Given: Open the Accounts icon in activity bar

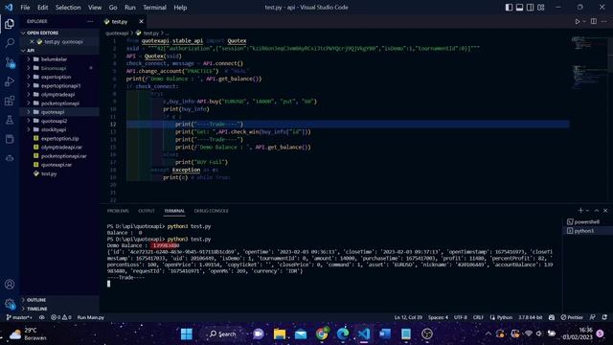Looking at the screenshot, I should point(10,285).
